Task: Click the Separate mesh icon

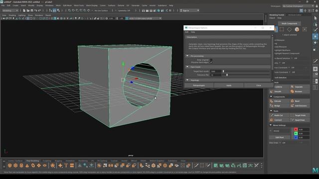Action: pyautogui.click(x=293, y=87)
